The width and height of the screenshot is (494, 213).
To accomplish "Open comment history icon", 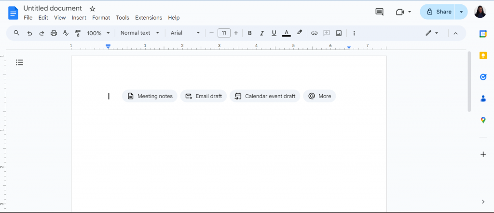I will pos(379,12).
